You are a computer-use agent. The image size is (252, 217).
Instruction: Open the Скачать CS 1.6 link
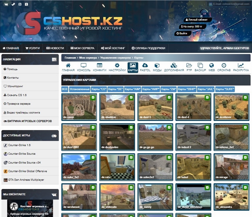[x=30, y=95]
